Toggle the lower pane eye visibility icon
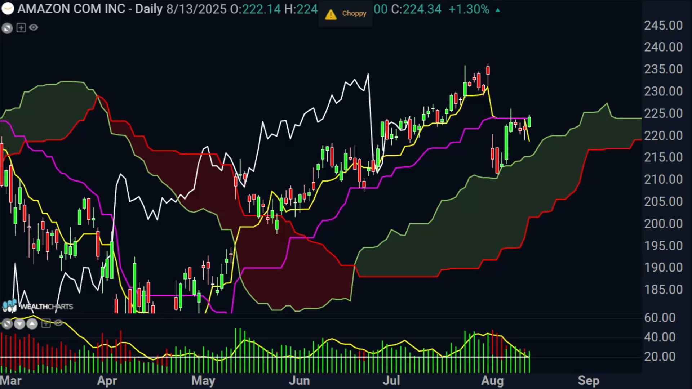 click(x=58, y=323)
